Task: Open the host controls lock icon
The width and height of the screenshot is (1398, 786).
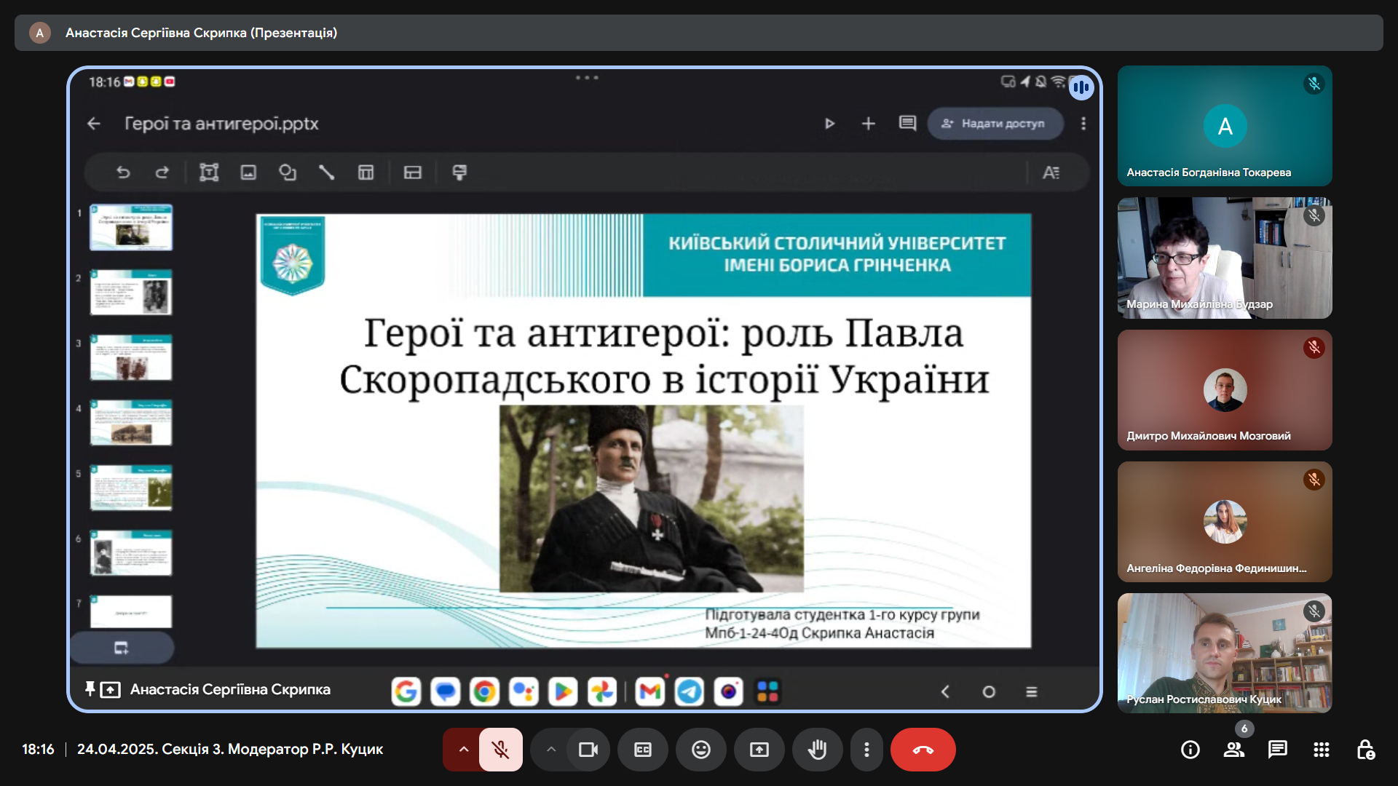Action: tap(1365, 750)
